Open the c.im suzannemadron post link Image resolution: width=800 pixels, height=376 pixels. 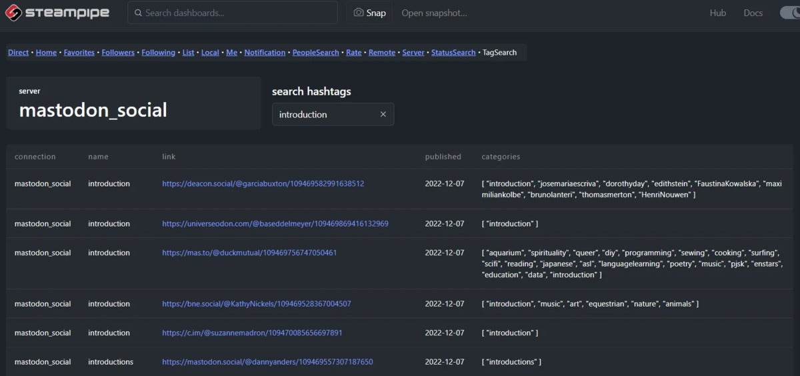pyautogui.click(x=252, y=333)
